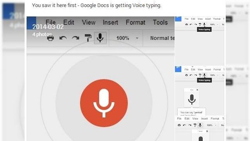Open the 100% zoom dropdown in the second thumbnail
Screen dimensions: 250x141
click(x=214, y=75)
